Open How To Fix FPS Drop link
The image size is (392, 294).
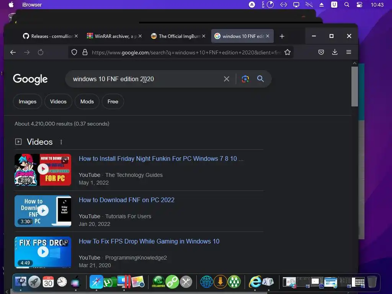click(x=149, y=241)
